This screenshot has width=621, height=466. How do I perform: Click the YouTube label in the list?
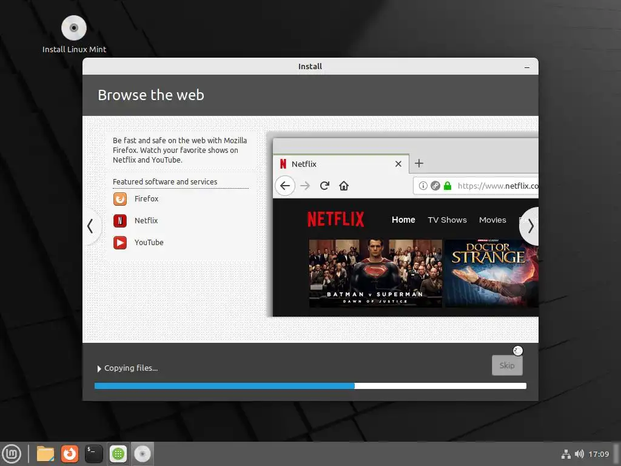pos(149,242)
